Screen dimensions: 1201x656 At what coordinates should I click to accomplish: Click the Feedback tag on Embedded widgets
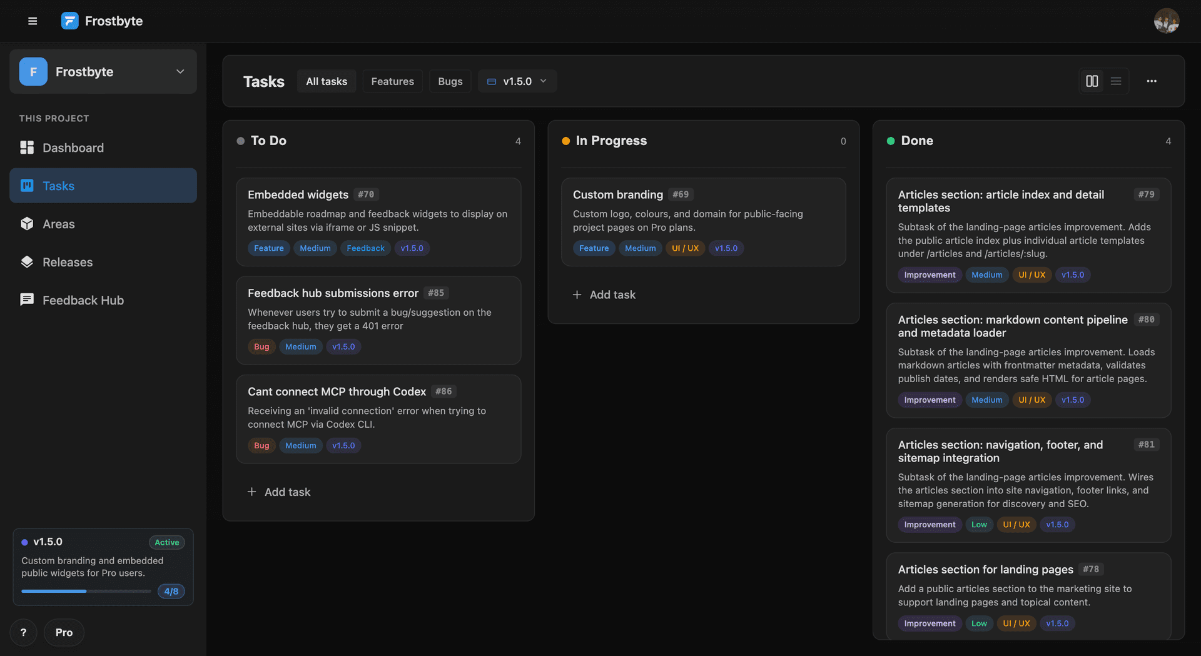coord(365,248)
